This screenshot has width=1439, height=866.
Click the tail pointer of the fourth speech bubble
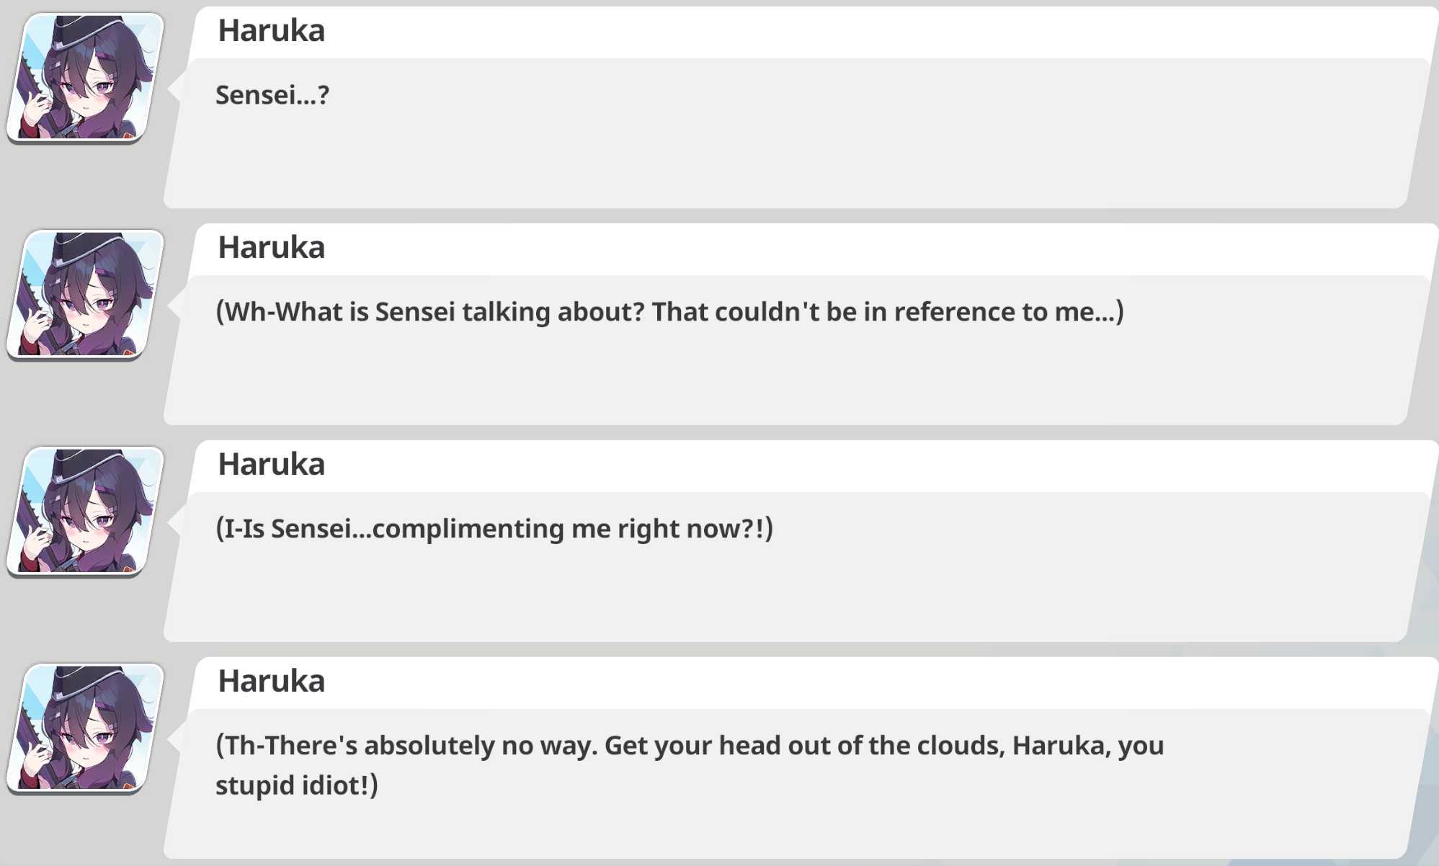[175, 740]
